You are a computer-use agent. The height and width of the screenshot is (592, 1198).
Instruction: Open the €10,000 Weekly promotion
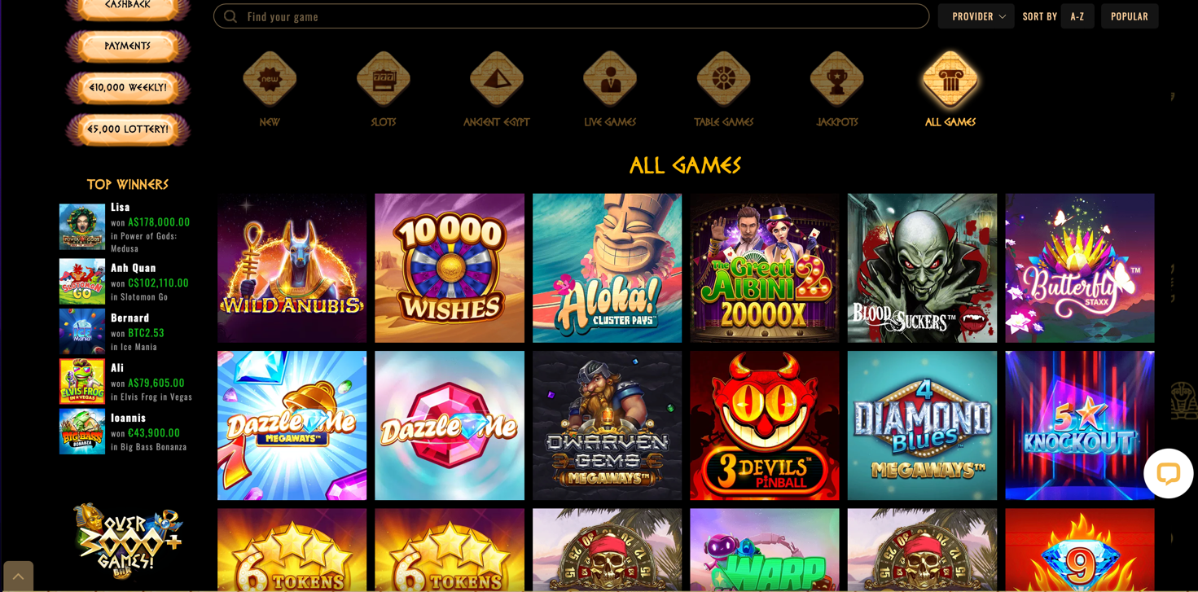pyautogui.click(x=128, y=88)
